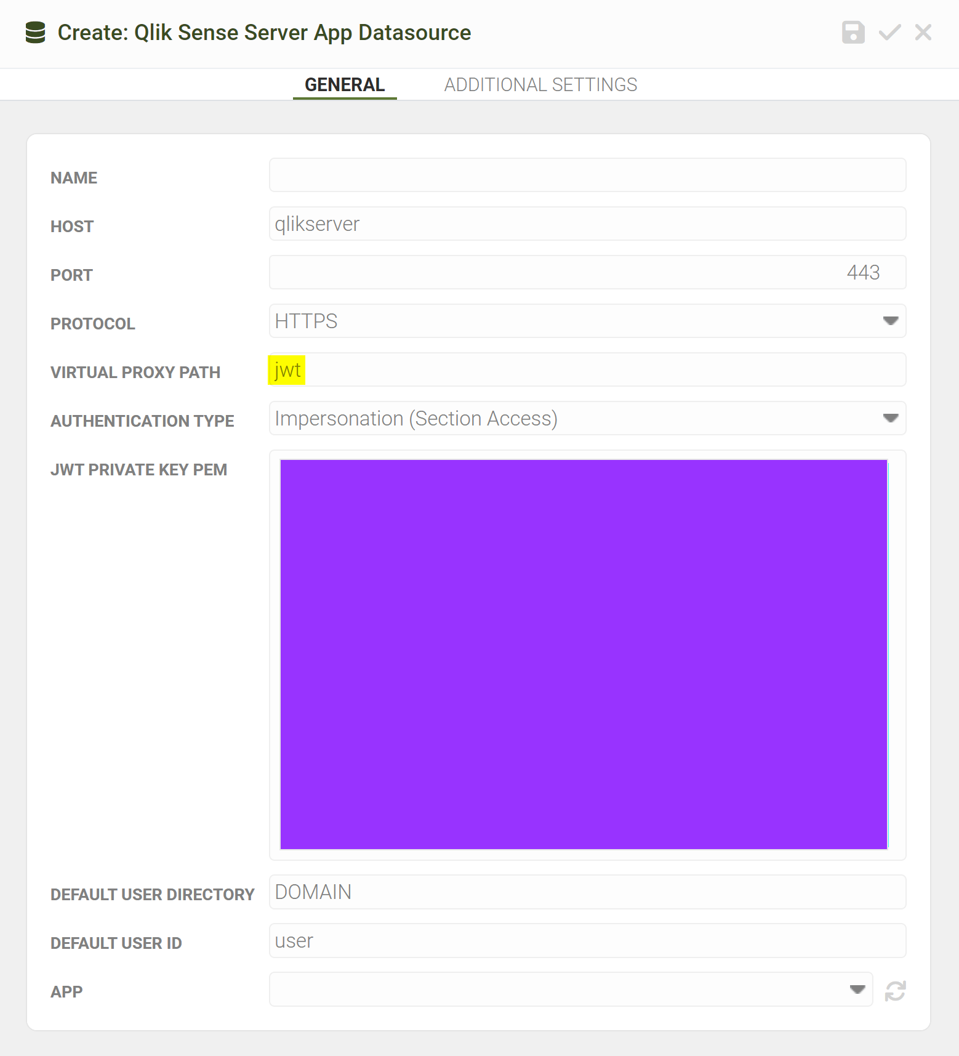Image resolution: width=959 pixels, height=1056 pixels.
Task: Open the Additional Settings tab
Action: 540,84
